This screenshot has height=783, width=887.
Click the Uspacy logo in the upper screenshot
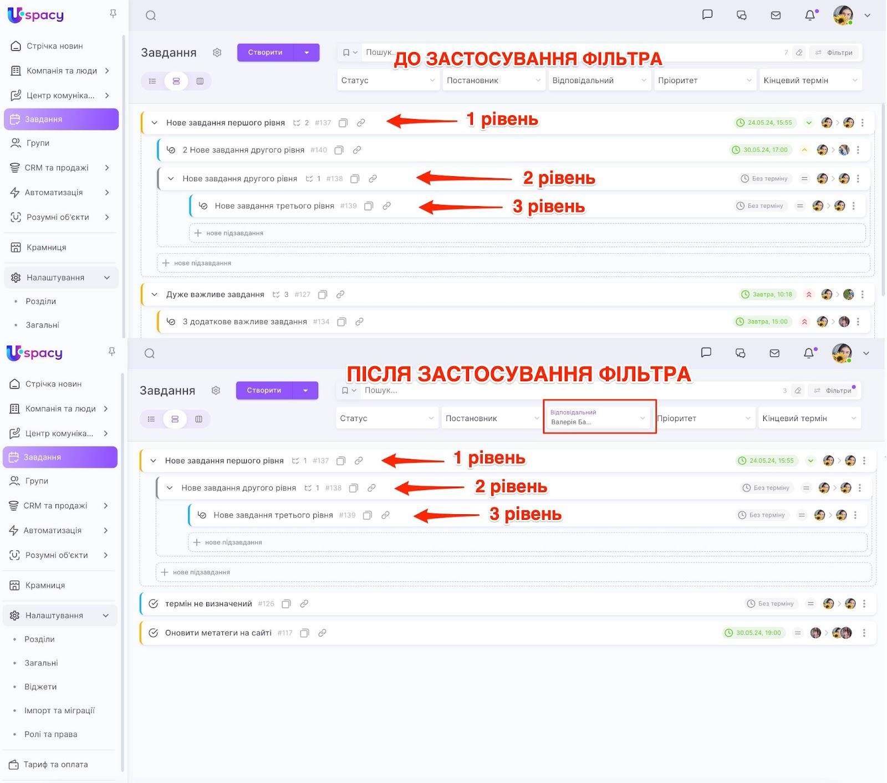coord(36,15)
